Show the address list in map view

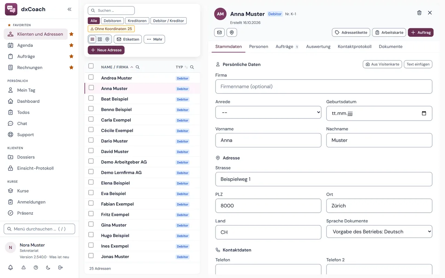click(107, 39)
